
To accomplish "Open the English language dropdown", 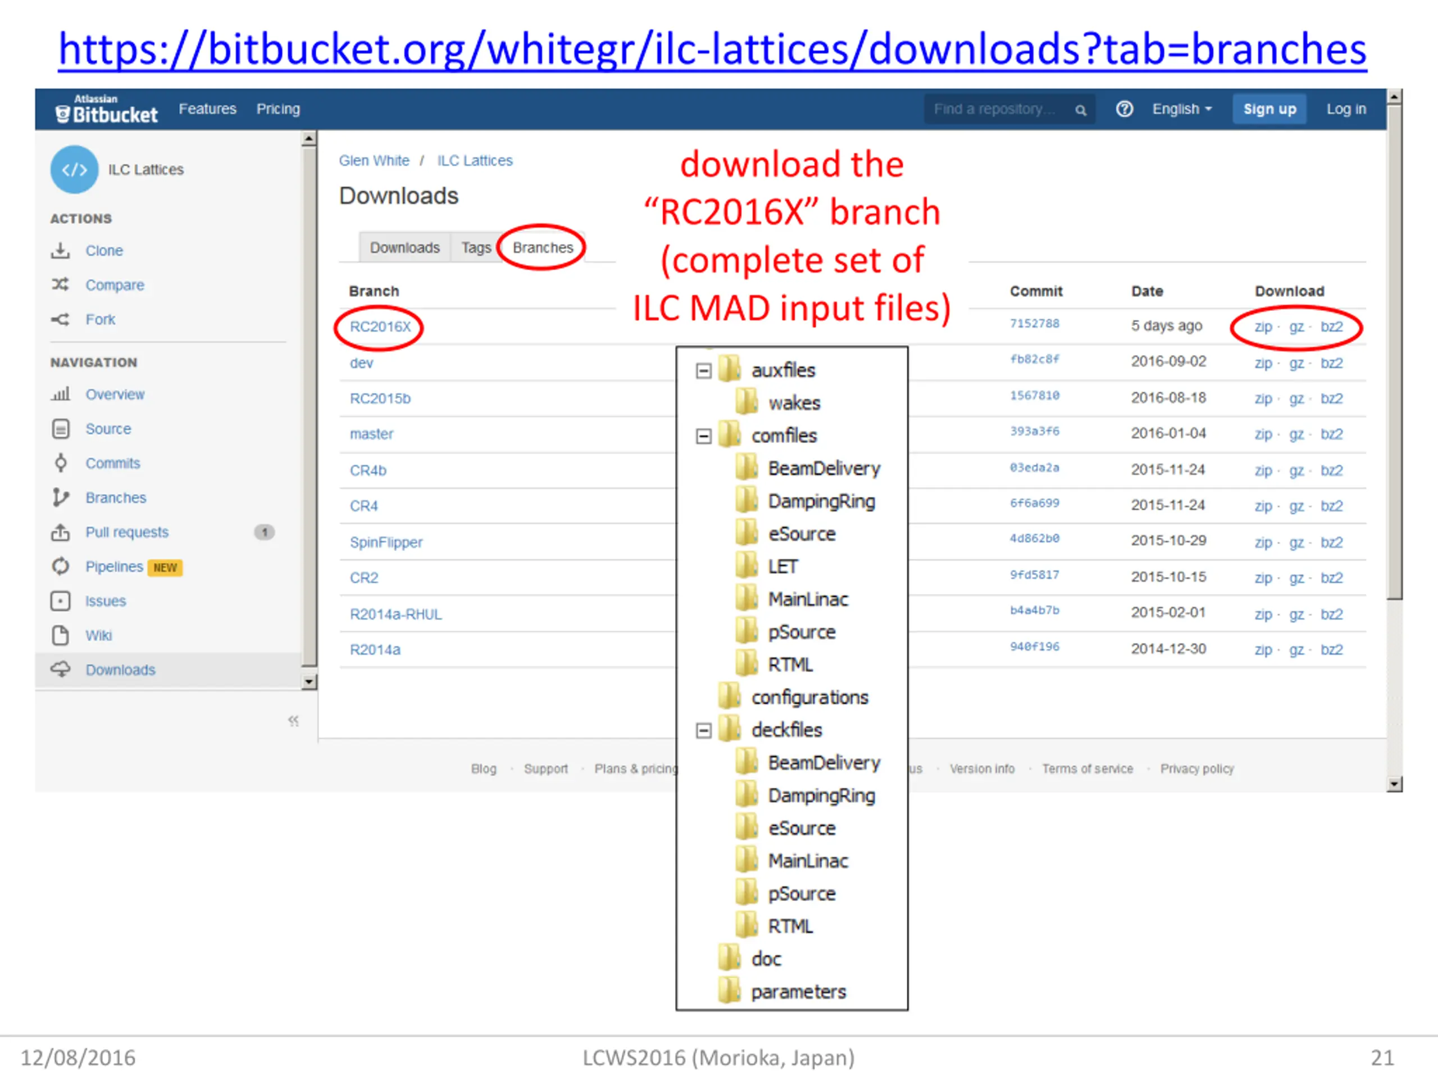I will click(1182, 108).
